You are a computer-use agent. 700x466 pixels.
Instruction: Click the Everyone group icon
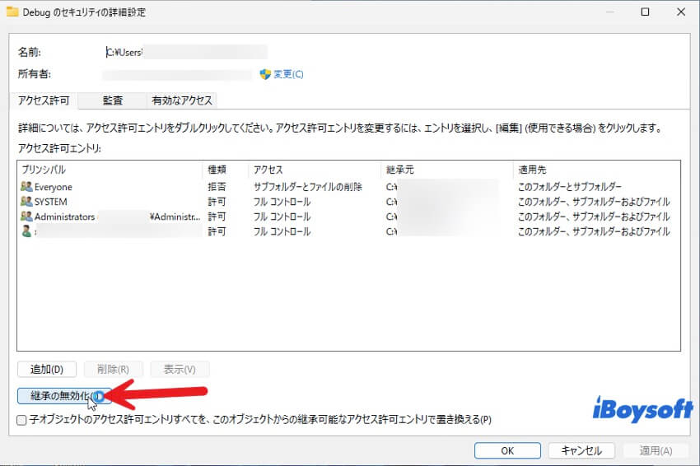(x=26, y=186)
